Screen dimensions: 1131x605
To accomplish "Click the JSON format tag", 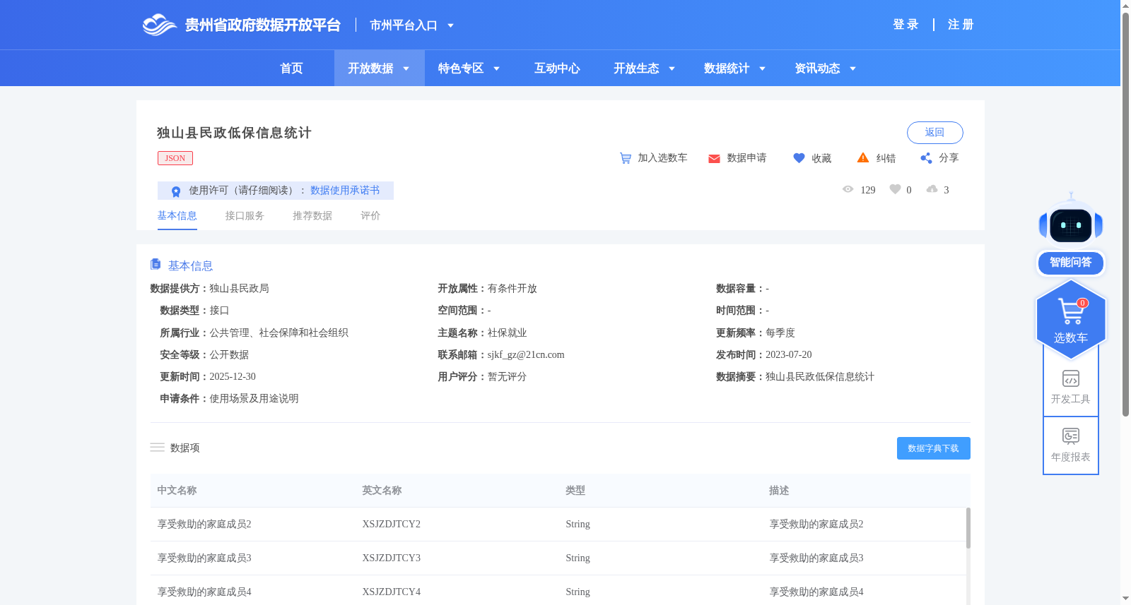I will coord(175,158).
